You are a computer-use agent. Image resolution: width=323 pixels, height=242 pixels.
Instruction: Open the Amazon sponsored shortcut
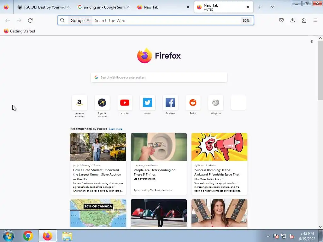click(x=79, y=102)
